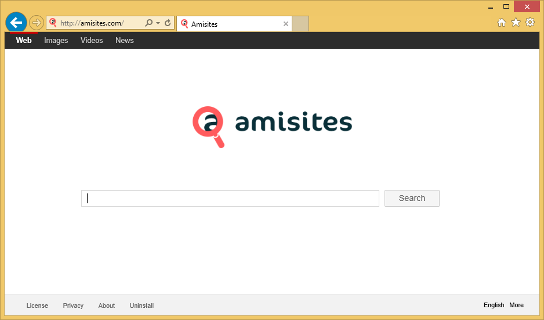
Task: Expand the address bar autocomplete dropdown arrow
Action: [158, 23]
